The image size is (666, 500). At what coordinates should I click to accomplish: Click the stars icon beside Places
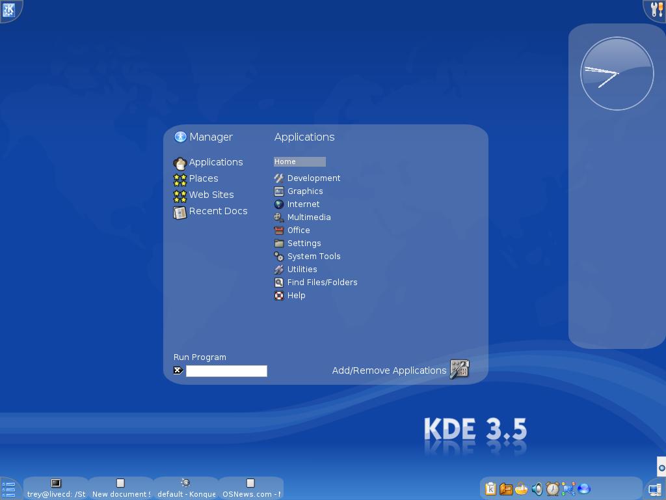pyautogui.click(x=180, y=180)
